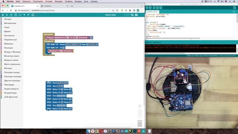Click the copy code icon in ArduBlock toolbar

(132, 15)
